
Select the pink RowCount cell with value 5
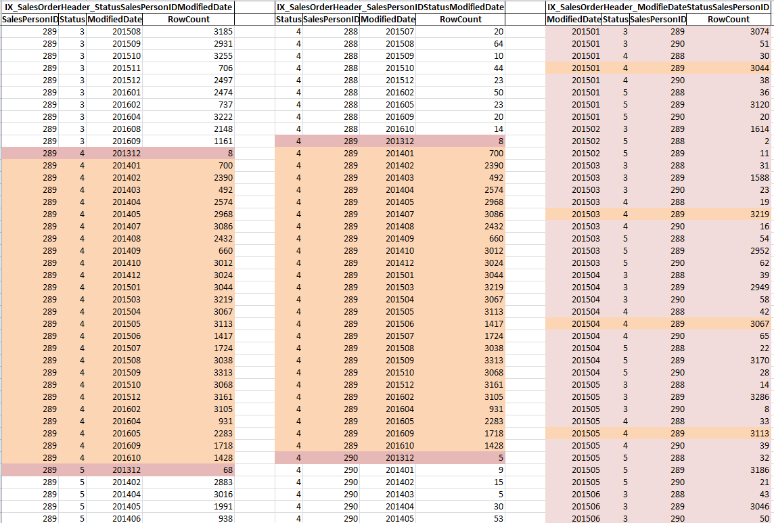coord(461,458)
